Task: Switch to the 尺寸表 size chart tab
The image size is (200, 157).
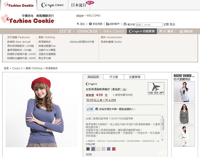Action: tap(114, 77)
